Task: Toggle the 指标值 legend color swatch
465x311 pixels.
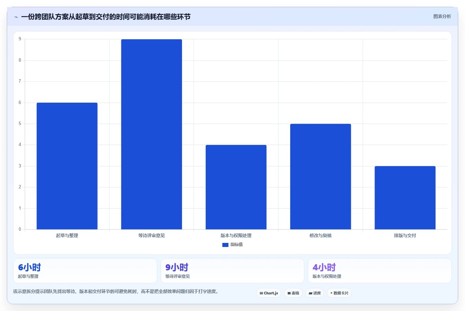Action: point(225,245)
